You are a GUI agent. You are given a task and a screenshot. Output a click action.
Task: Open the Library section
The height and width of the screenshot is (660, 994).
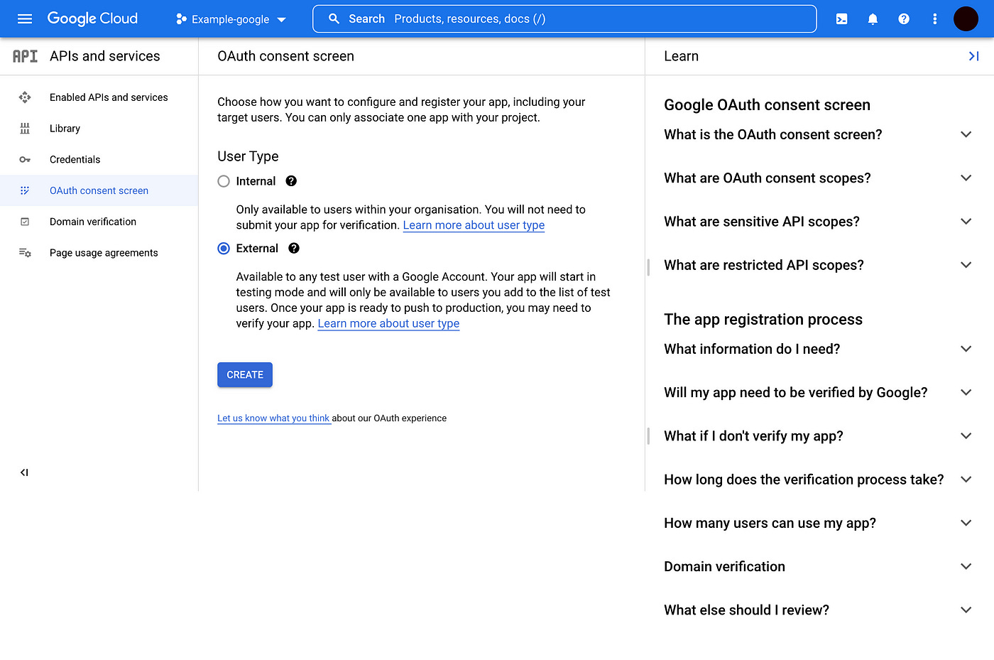tap(65, 128)
